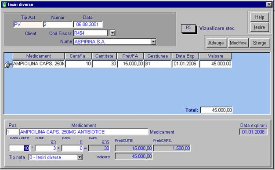Select the row pointer hand icon

8,65
